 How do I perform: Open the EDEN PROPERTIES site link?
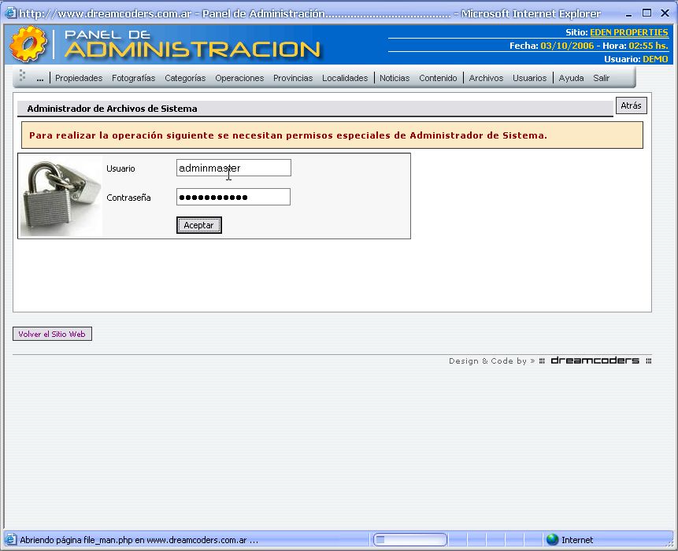tap(628, 32)
